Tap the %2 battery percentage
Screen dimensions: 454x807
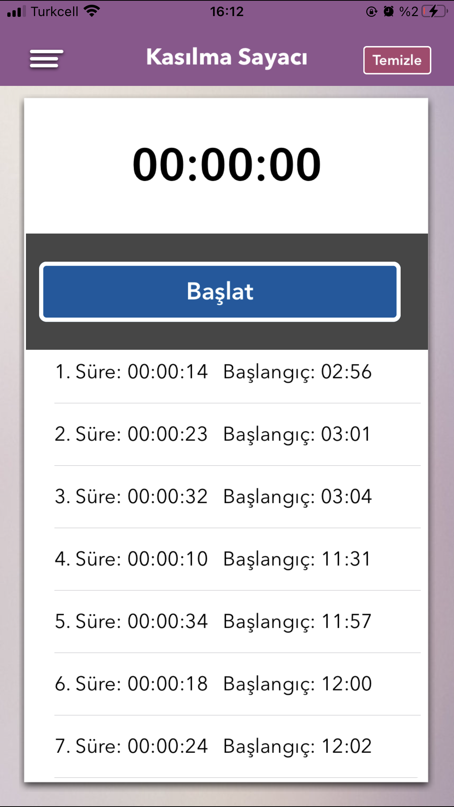[x=409, y=12]
